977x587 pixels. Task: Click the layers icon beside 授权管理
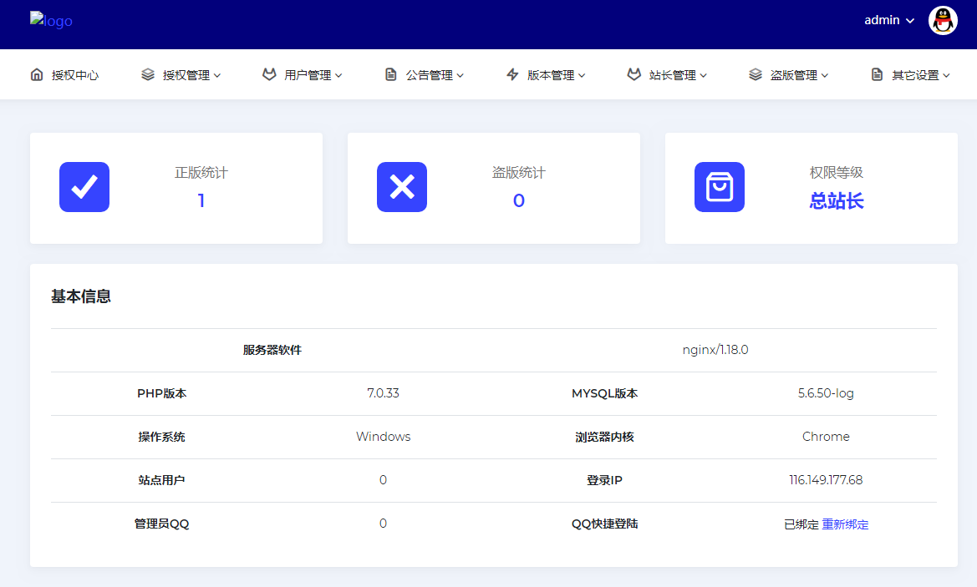point(148,74)
